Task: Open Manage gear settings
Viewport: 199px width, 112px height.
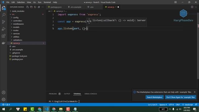Action: click(x=3, y=100)
